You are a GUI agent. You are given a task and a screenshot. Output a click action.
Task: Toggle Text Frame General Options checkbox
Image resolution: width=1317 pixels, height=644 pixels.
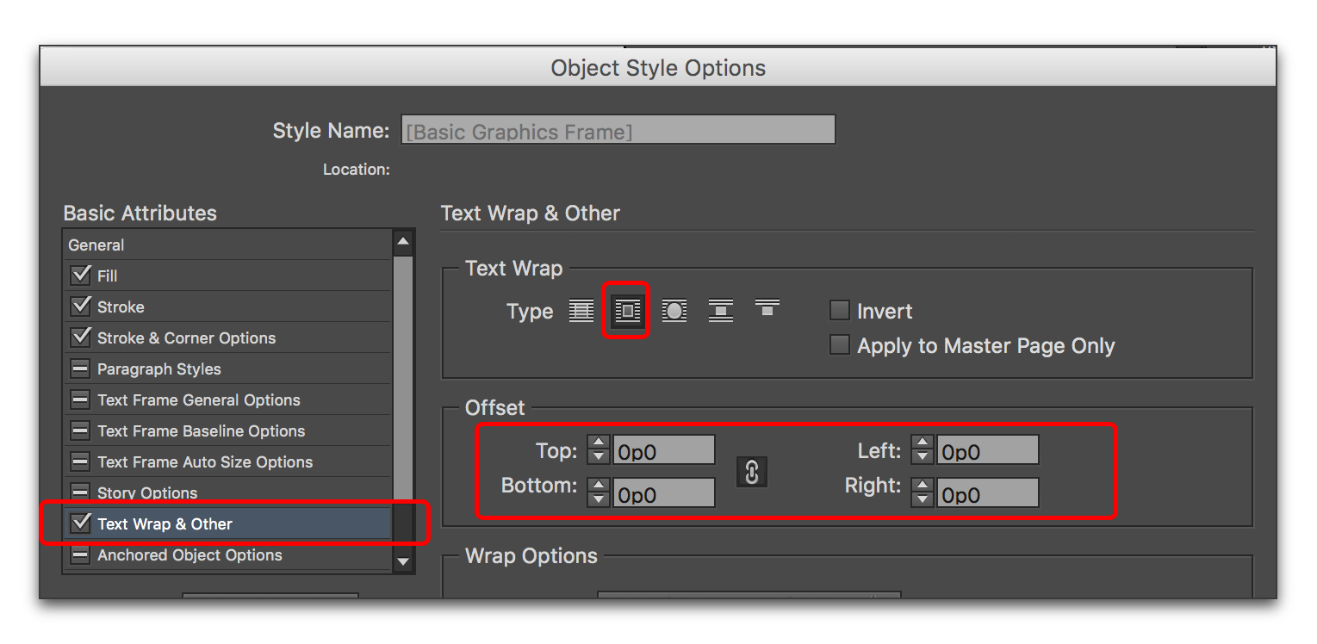pyautogui.click(x=81, y=399)
